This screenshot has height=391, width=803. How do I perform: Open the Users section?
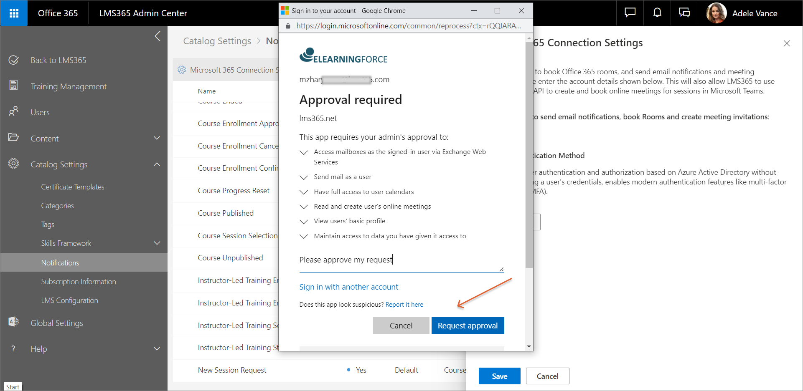coord(40,112)
